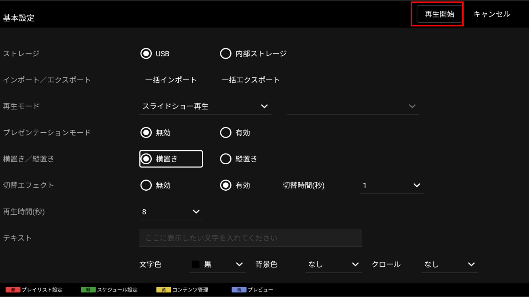
Task: Open the 再生モード スライドショー再生 dropdown
Action: 205,106
